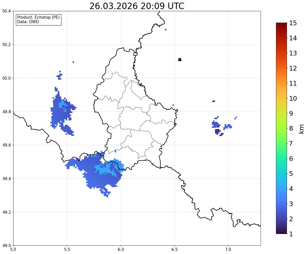This screenshot has height=254, width=307.
Task: Click the colorbar label 12
Action: coord(293,68)
